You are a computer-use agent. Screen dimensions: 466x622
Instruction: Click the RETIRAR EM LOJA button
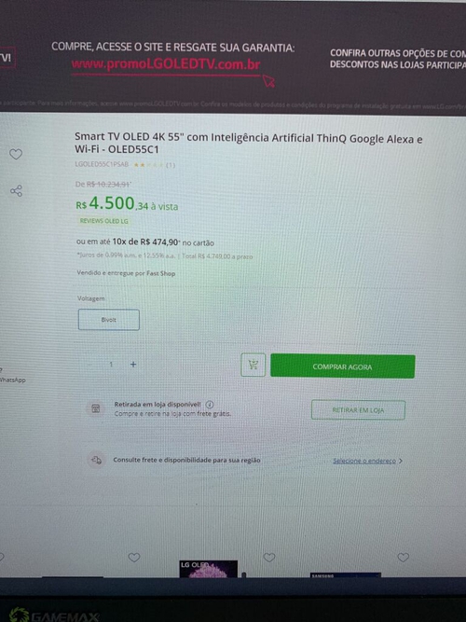tap(358, 410)
